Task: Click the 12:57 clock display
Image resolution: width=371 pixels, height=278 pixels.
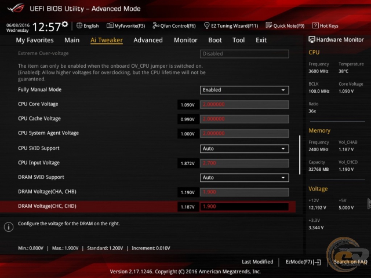Action: (x=46, y=27)
